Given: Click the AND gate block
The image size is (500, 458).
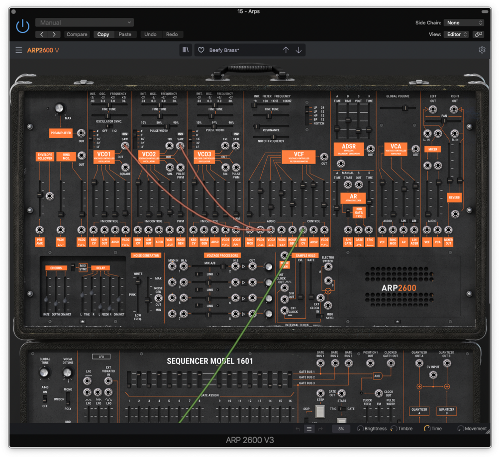Looking at the screenshot, I should (377, 376).
